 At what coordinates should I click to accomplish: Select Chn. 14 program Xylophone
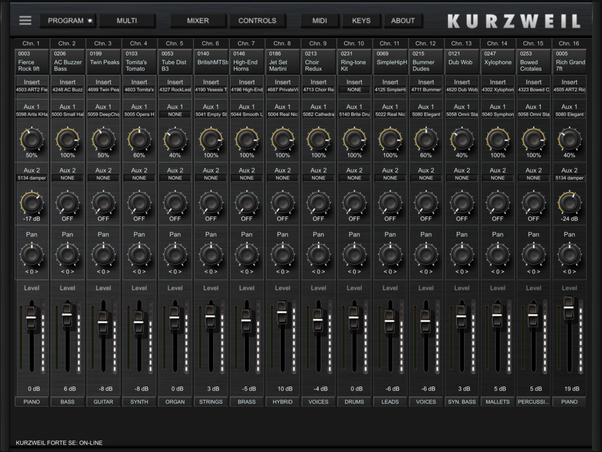coord(498,61)
